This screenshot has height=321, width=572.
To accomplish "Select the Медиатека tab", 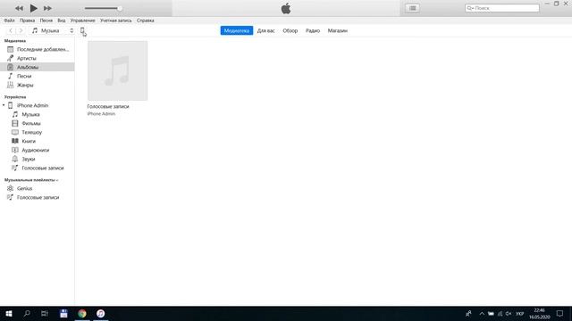I will tap(236, 30).
